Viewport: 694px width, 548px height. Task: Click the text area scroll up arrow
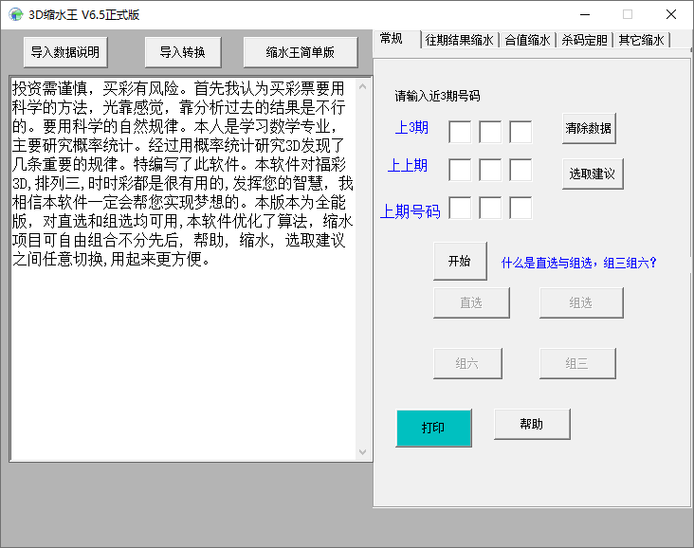[x=363, y=86]
